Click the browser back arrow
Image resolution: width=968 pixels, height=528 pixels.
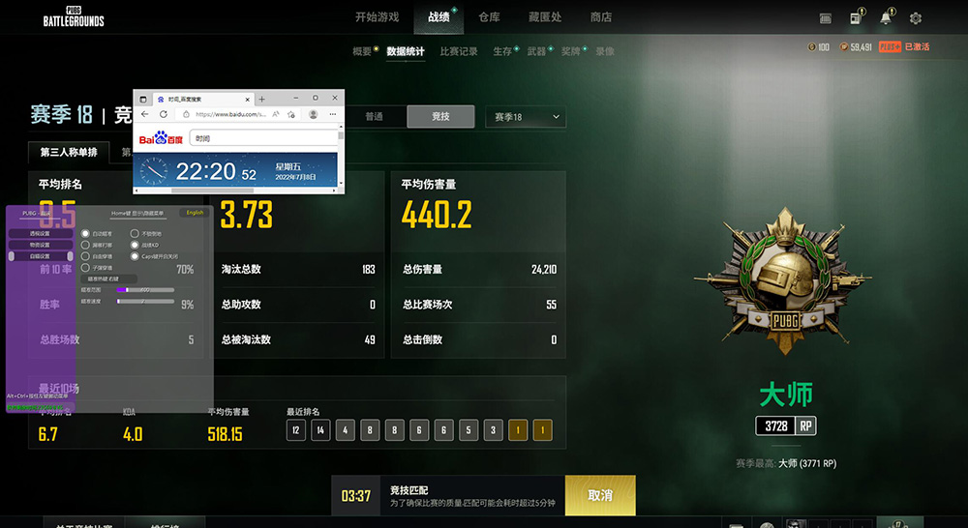click(x=144, y=114)
